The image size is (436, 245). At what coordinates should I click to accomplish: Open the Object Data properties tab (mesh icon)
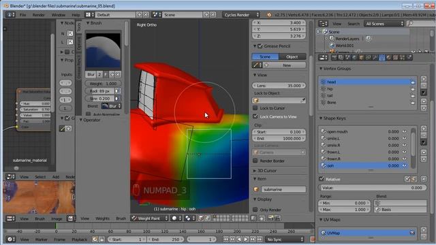click(x=381, y=57)
